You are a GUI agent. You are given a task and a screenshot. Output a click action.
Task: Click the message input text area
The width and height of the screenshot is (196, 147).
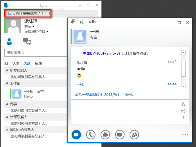point(126,112)
